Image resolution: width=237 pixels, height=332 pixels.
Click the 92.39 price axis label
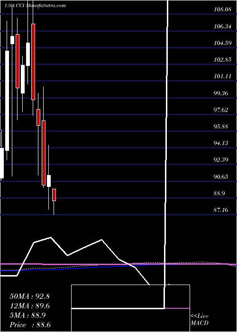(x=221, y=160)
